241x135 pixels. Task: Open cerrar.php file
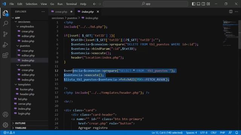point(24,104)
